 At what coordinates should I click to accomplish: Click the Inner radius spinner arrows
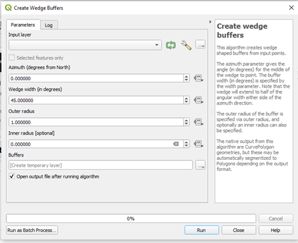[x=186, y=144]
